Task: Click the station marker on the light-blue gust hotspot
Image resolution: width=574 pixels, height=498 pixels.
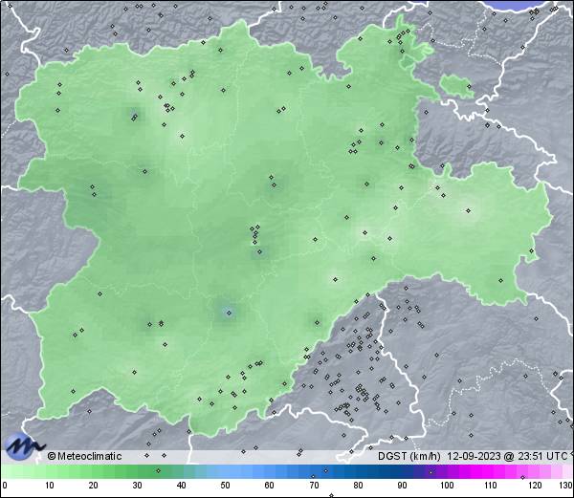Action: [x=230, y=313]
